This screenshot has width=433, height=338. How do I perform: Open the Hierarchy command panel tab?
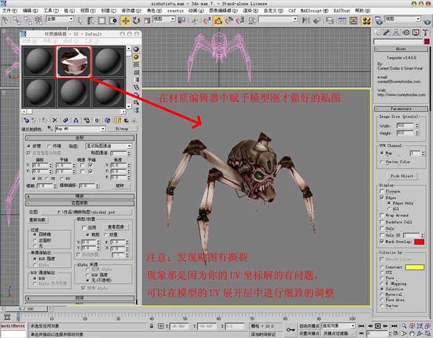397,33
